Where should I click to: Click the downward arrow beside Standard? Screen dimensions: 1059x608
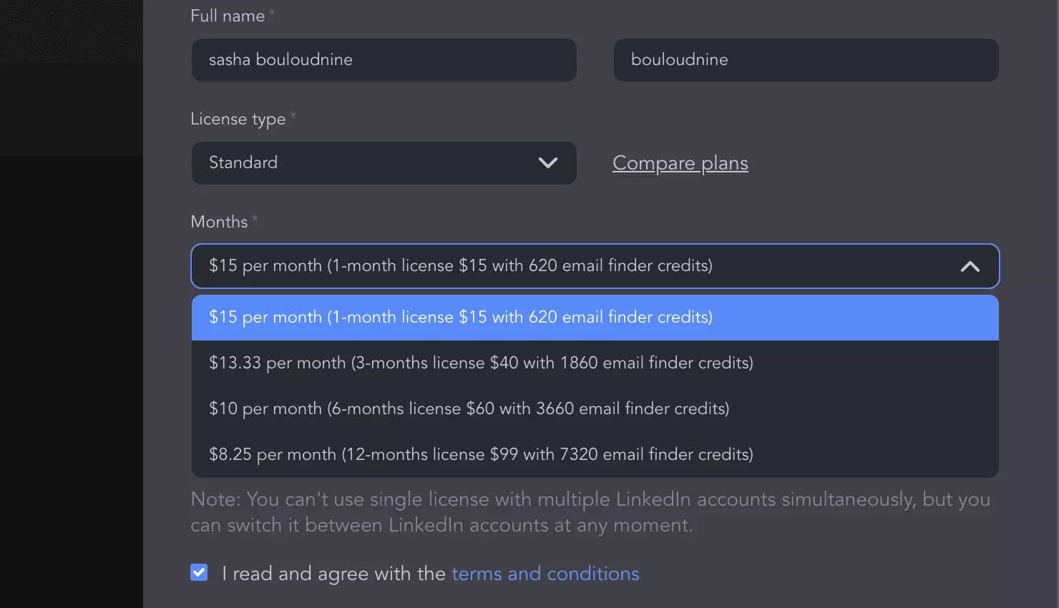(548, 163)
